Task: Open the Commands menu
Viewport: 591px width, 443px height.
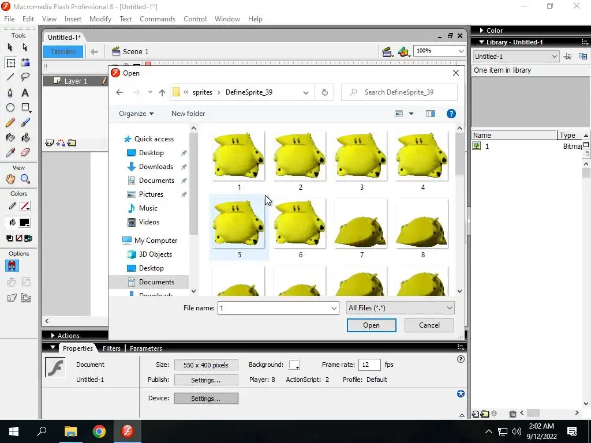Action: [x=158, y=19]
